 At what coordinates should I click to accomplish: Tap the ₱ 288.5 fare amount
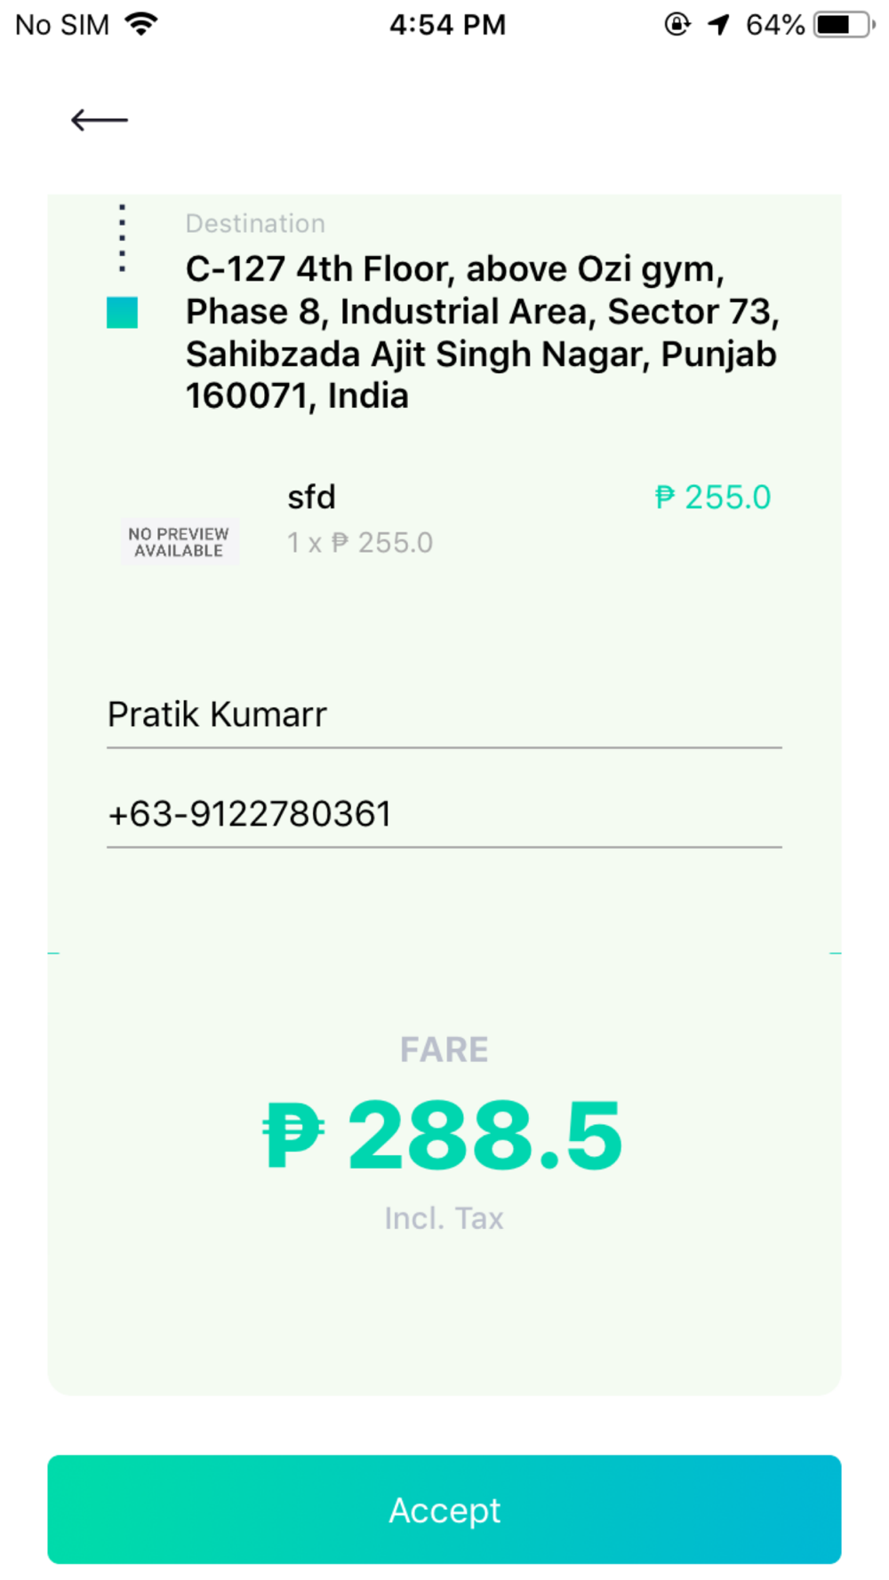point(443,1135)
